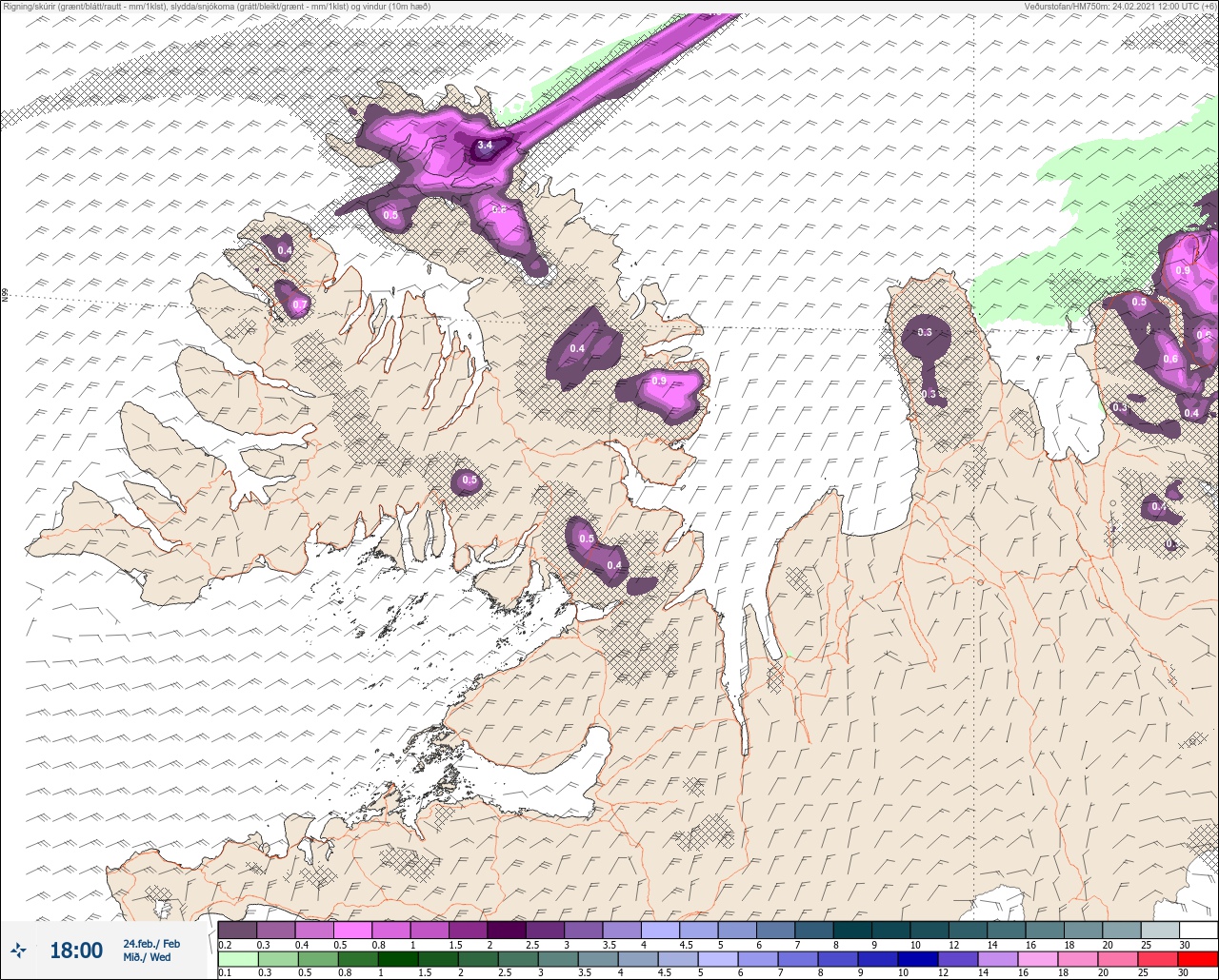The width and height of the screenshot is (1219, 980).
Task: Click the compass star icon beside 18:00
Action: pyautogui.click(x=19, y=950)
